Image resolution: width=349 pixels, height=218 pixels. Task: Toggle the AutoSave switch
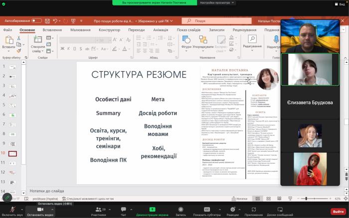pos(36,21)
